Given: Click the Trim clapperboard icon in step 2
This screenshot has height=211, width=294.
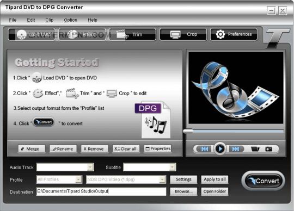Looking at the screenshot, I should pos(72,93).
